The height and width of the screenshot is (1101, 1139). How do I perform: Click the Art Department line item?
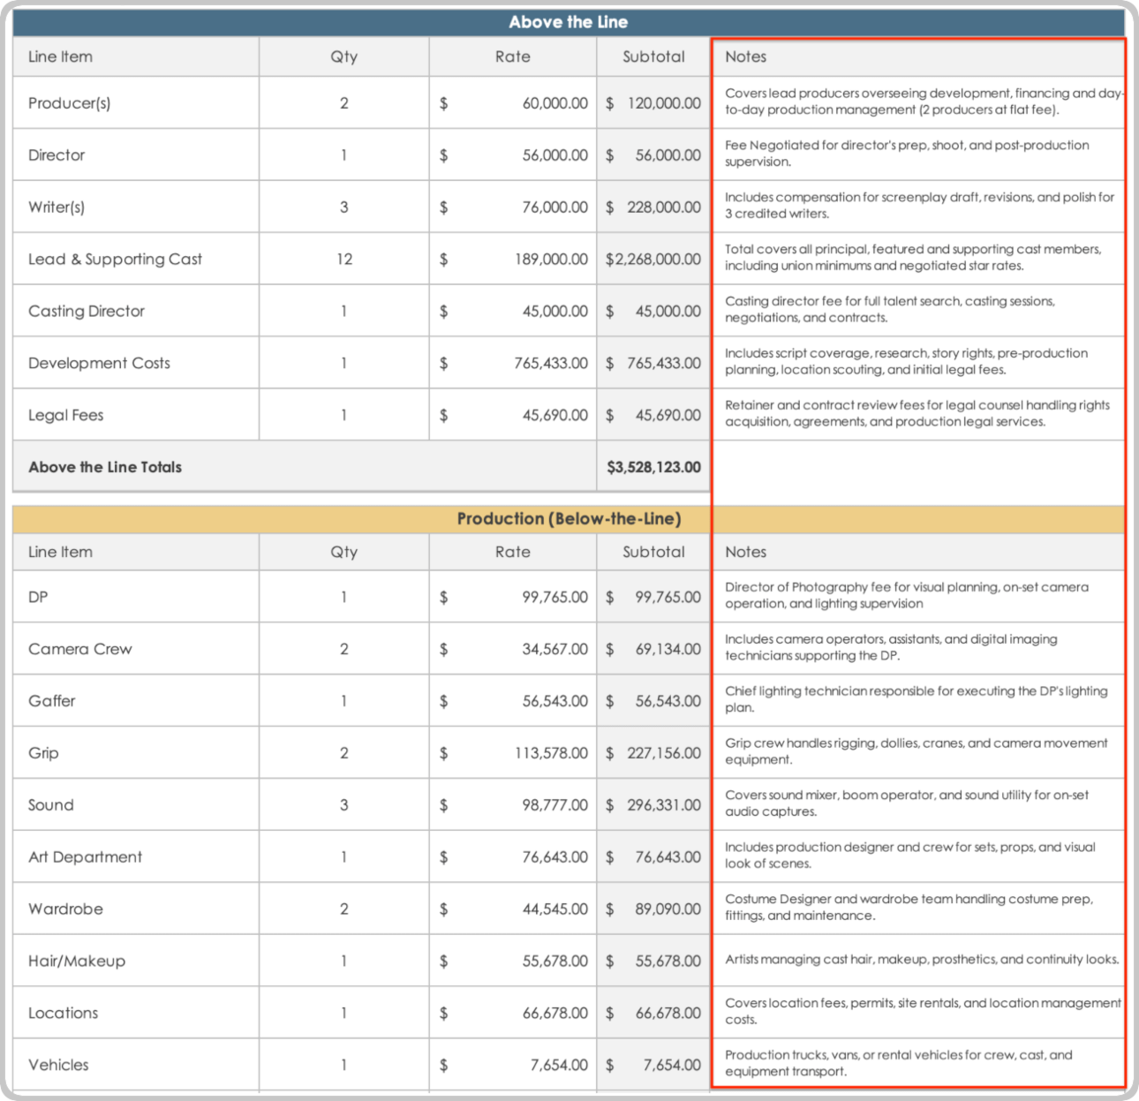[136, 858]
